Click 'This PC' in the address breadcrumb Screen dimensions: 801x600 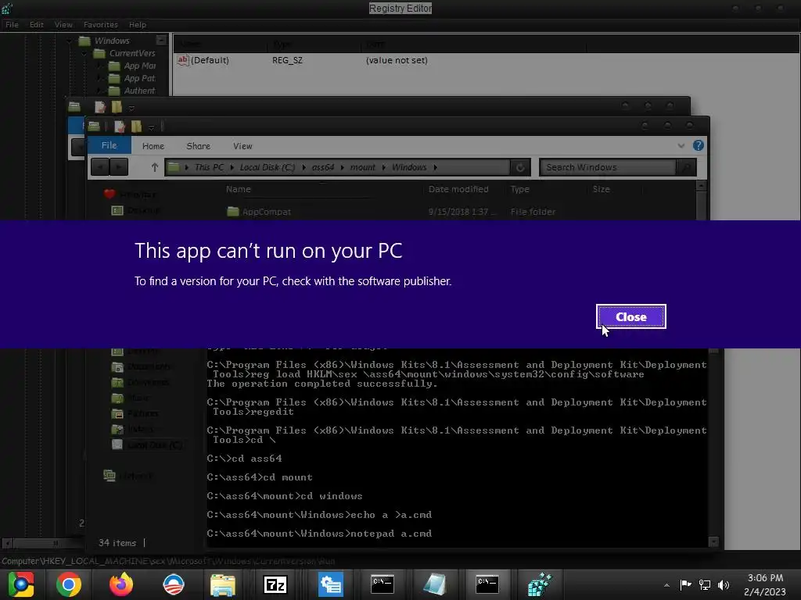[209, 167]
